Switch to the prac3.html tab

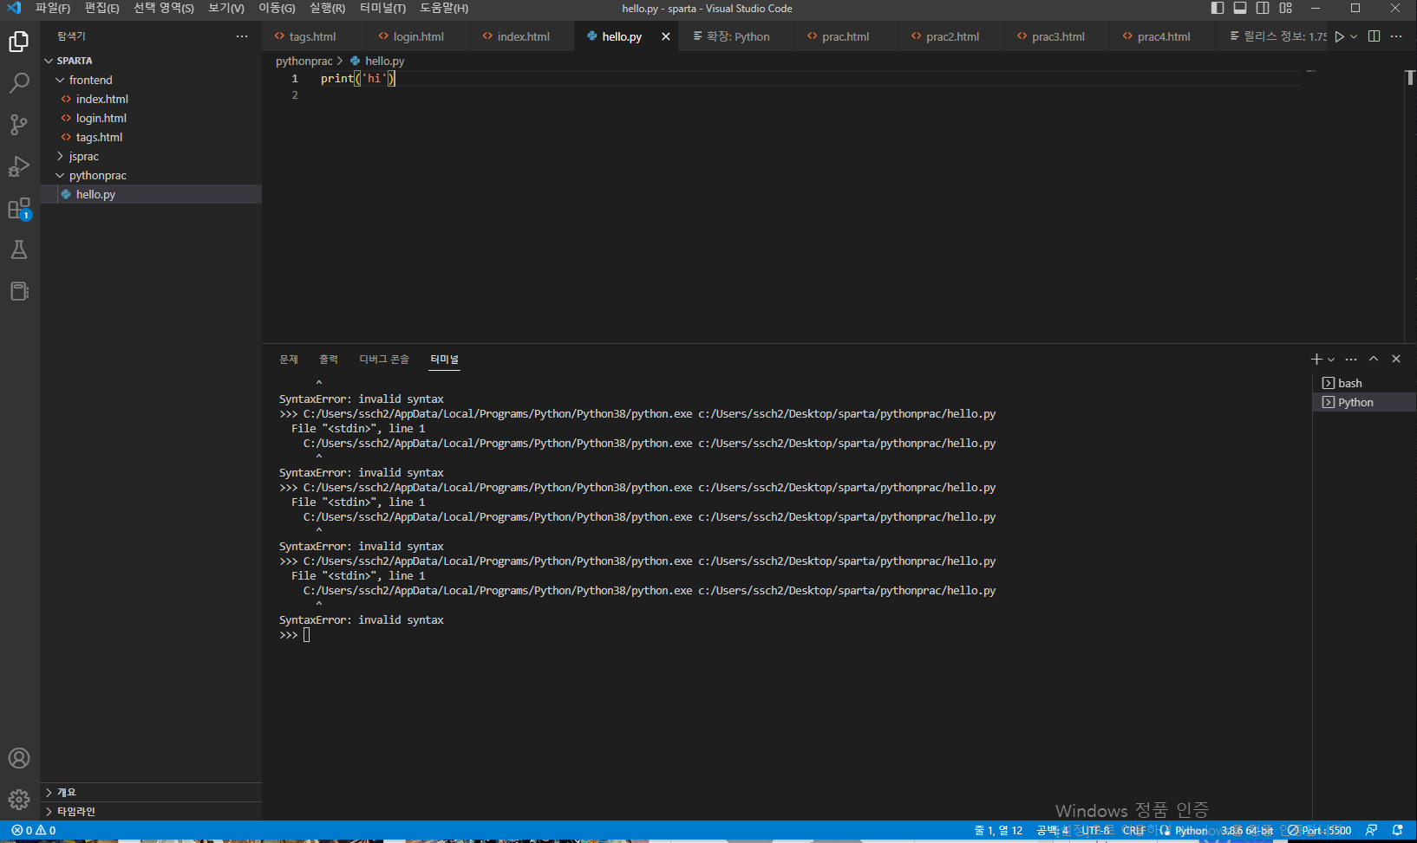pyautogui.click(x=1058, y=36)
